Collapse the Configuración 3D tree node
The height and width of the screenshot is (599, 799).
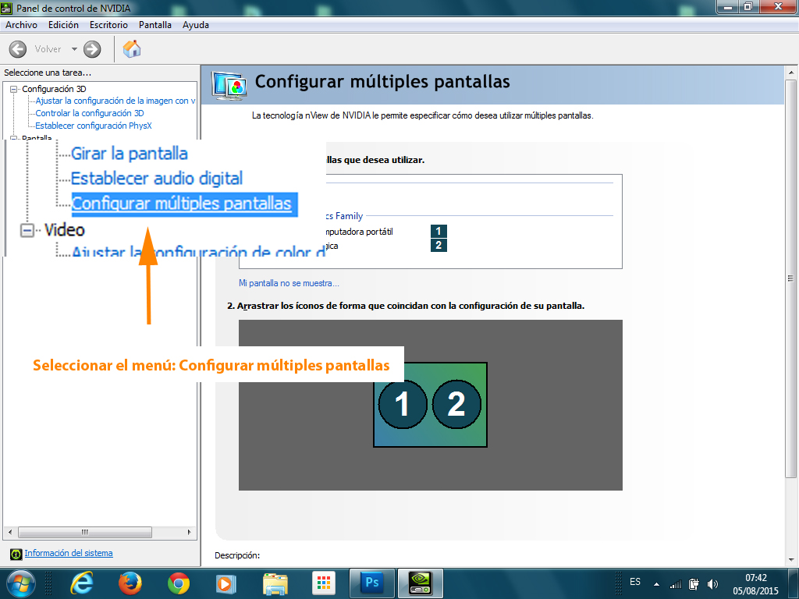pyautogui.click(x=14, y=89)
